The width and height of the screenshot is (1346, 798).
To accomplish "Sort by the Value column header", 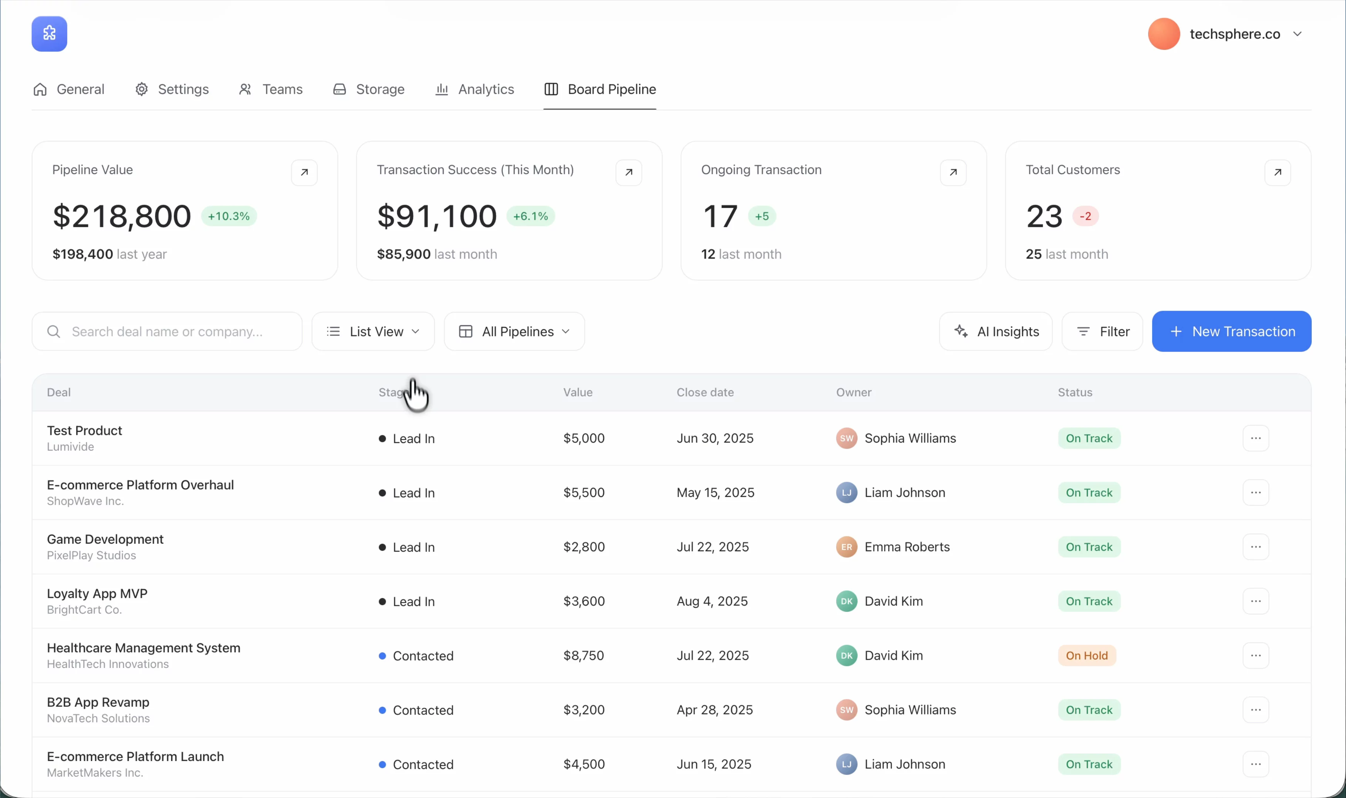I will 578,393.
